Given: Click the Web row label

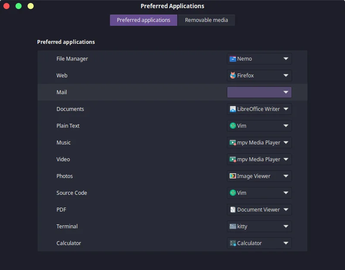Looking at the screenshot, I should 62,75.
